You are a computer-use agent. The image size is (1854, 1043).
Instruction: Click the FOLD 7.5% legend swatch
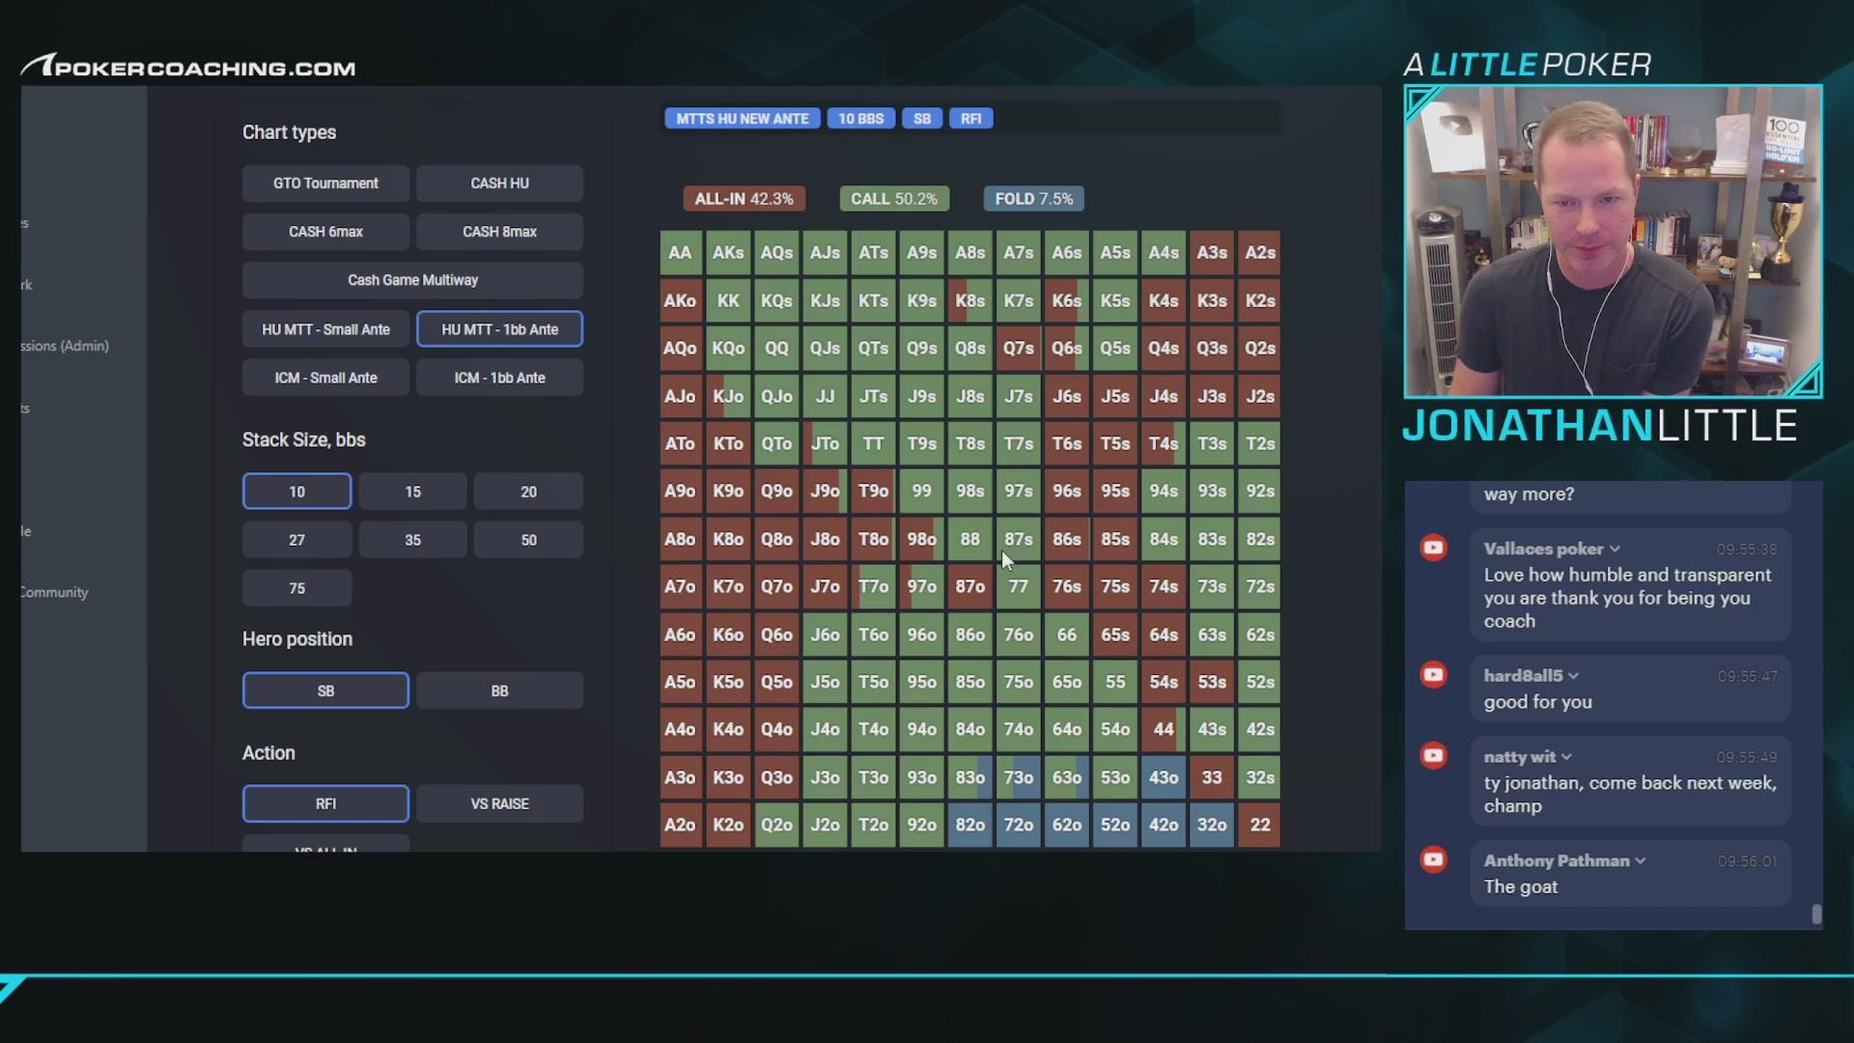pos(1033,199)
